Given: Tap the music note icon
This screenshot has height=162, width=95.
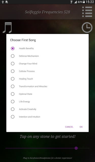Looking at the screenshot, I should click(x=7, y=28).
